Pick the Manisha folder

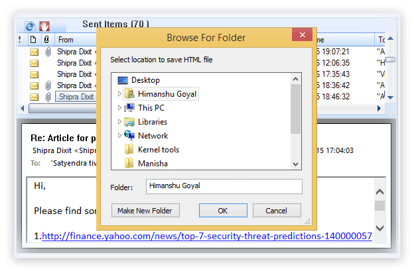point(146,164)
